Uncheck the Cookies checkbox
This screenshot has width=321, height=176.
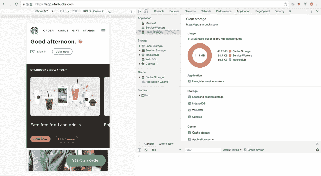[x=189, y=117]
